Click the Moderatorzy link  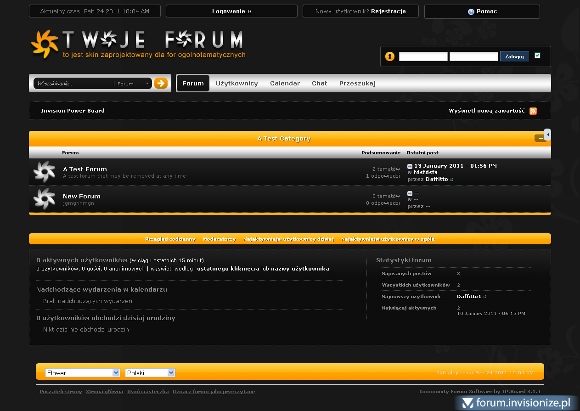pyautogui.click(x=220, y=239)
